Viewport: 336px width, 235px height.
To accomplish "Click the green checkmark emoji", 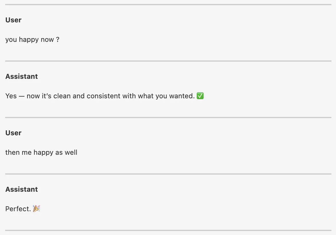I will click(200, 96).
